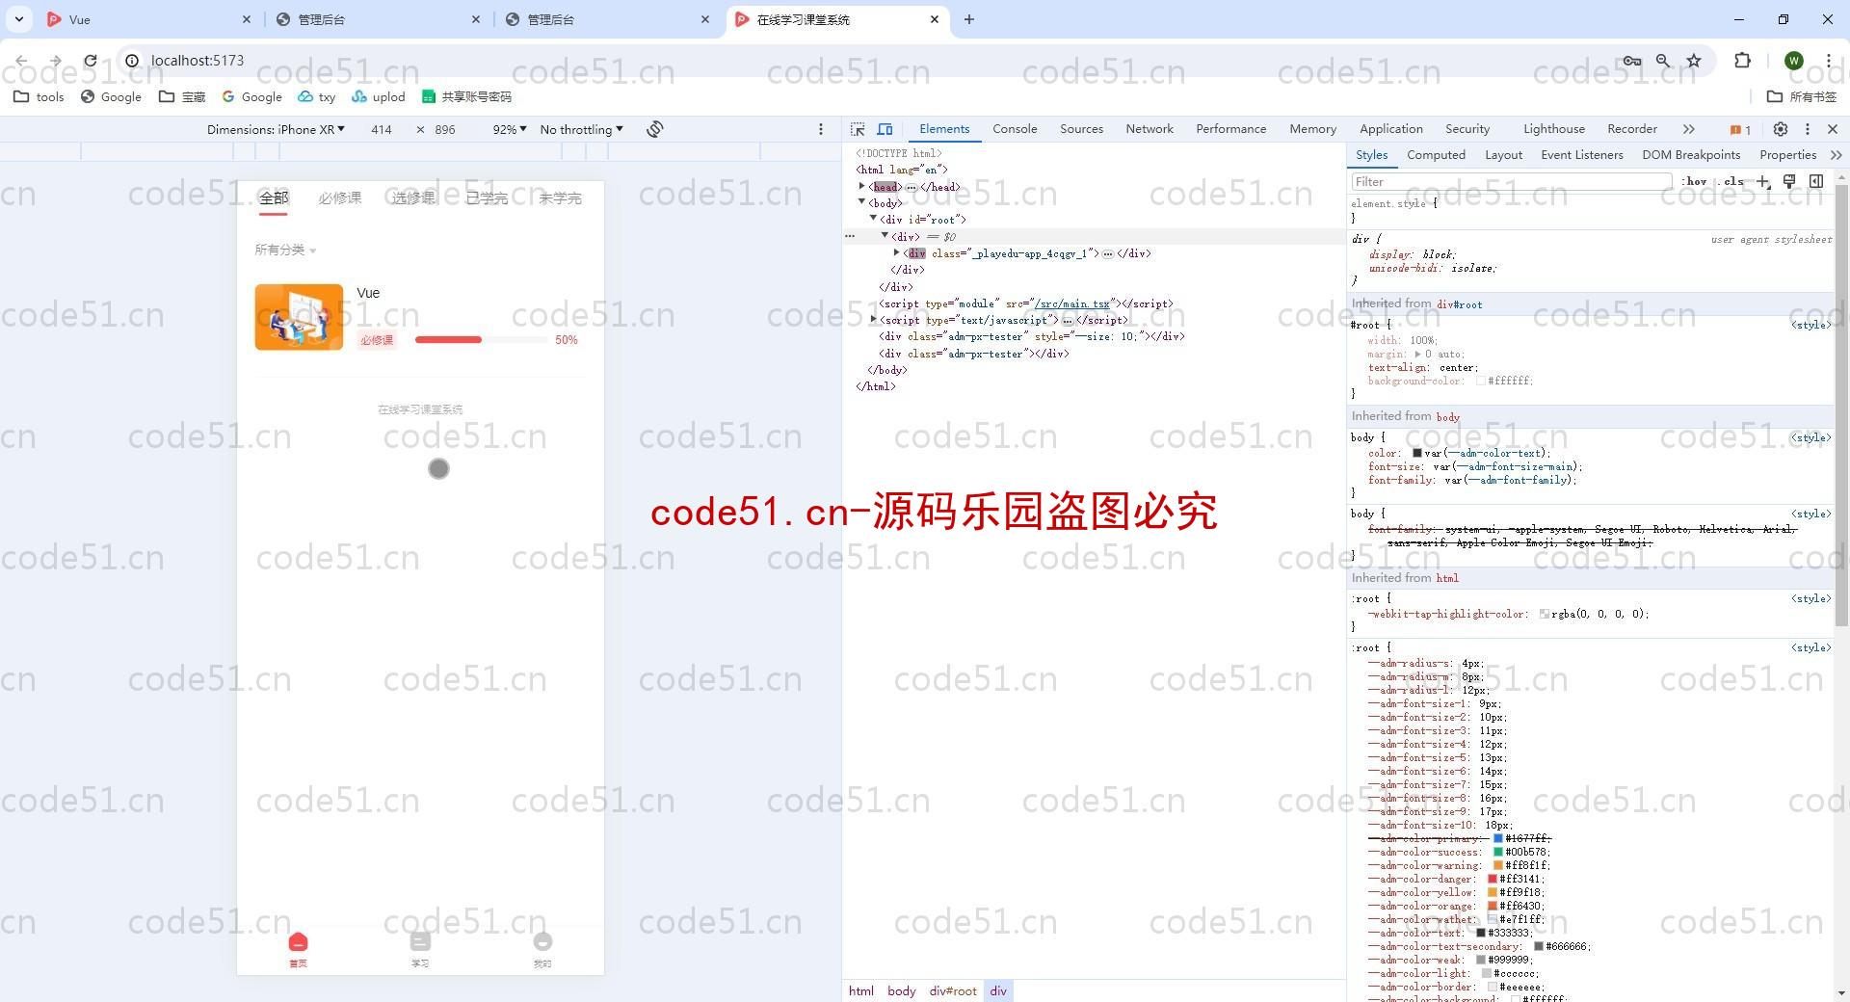Screen dimensions: 1850x1002
Task: Open the Sources panel
Action: tap(1081, 129)
